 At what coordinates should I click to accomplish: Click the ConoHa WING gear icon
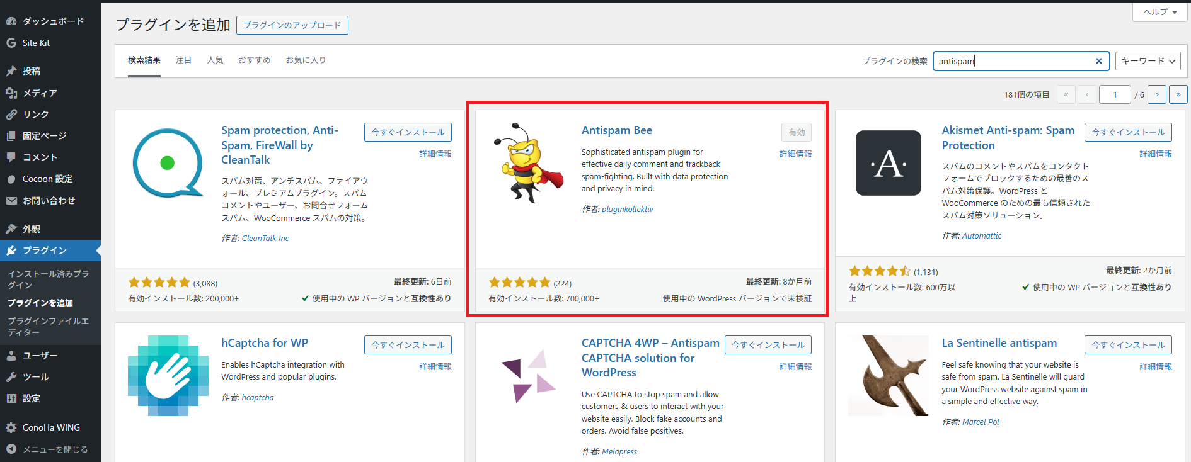[11, 427]
